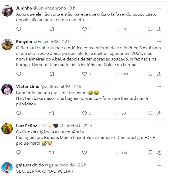Open more options on galaum doido's tweet
The height and width of the screenshot is (176, 170).
[x=159, y=165]
